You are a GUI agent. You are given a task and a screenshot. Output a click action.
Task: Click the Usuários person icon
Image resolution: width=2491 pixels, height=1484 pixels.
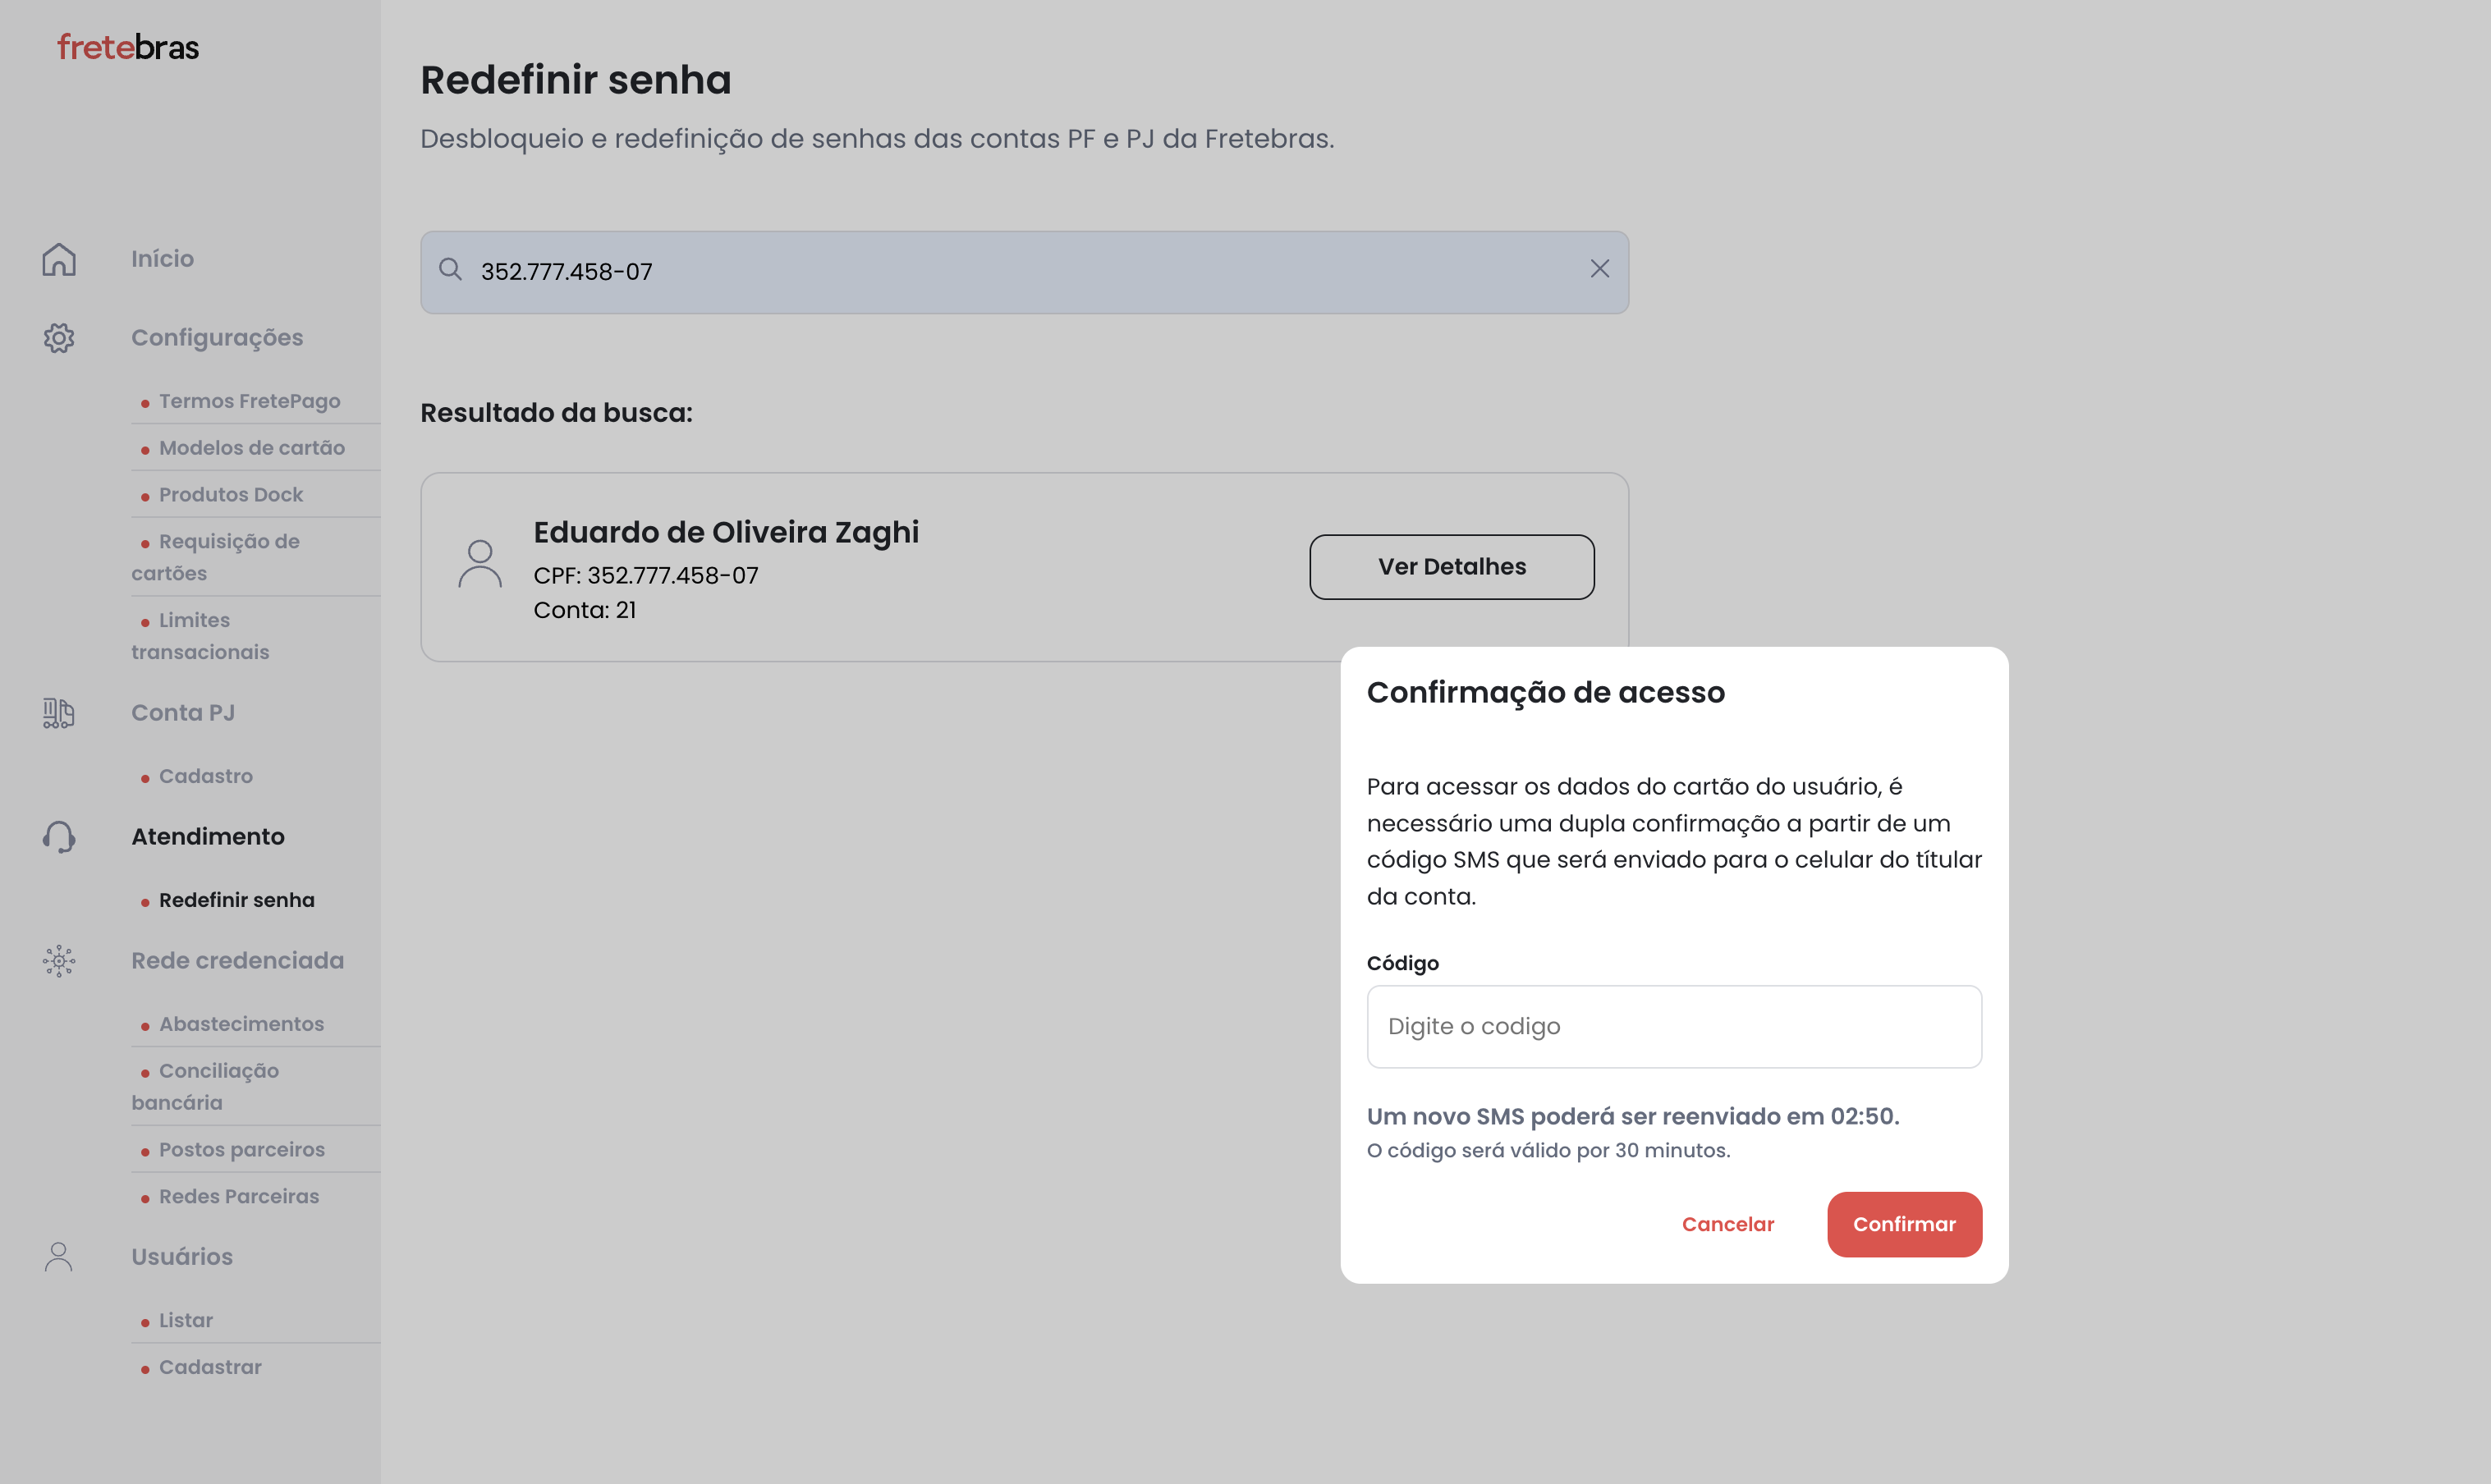point(59,1257)
